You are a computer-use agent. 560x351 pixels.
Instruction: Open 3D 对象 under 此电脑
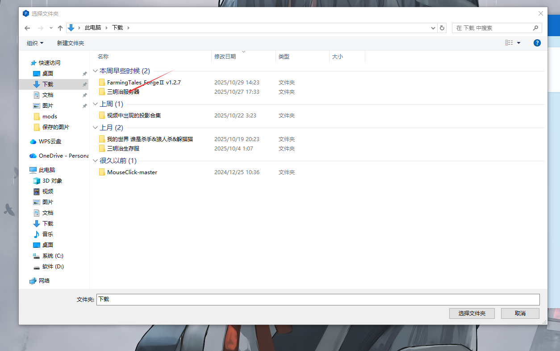click(x=52, y=180)
